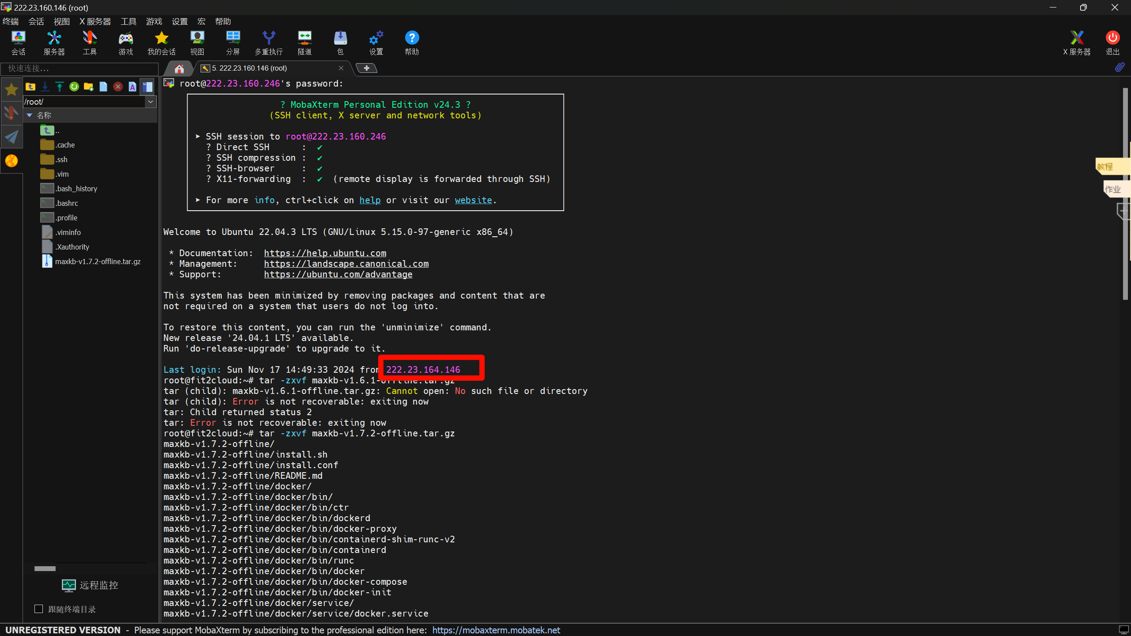Open the 多重执行 MultiExec toolbar icon
Viewport: 1131px width, 636px height.
pos(268,43)
